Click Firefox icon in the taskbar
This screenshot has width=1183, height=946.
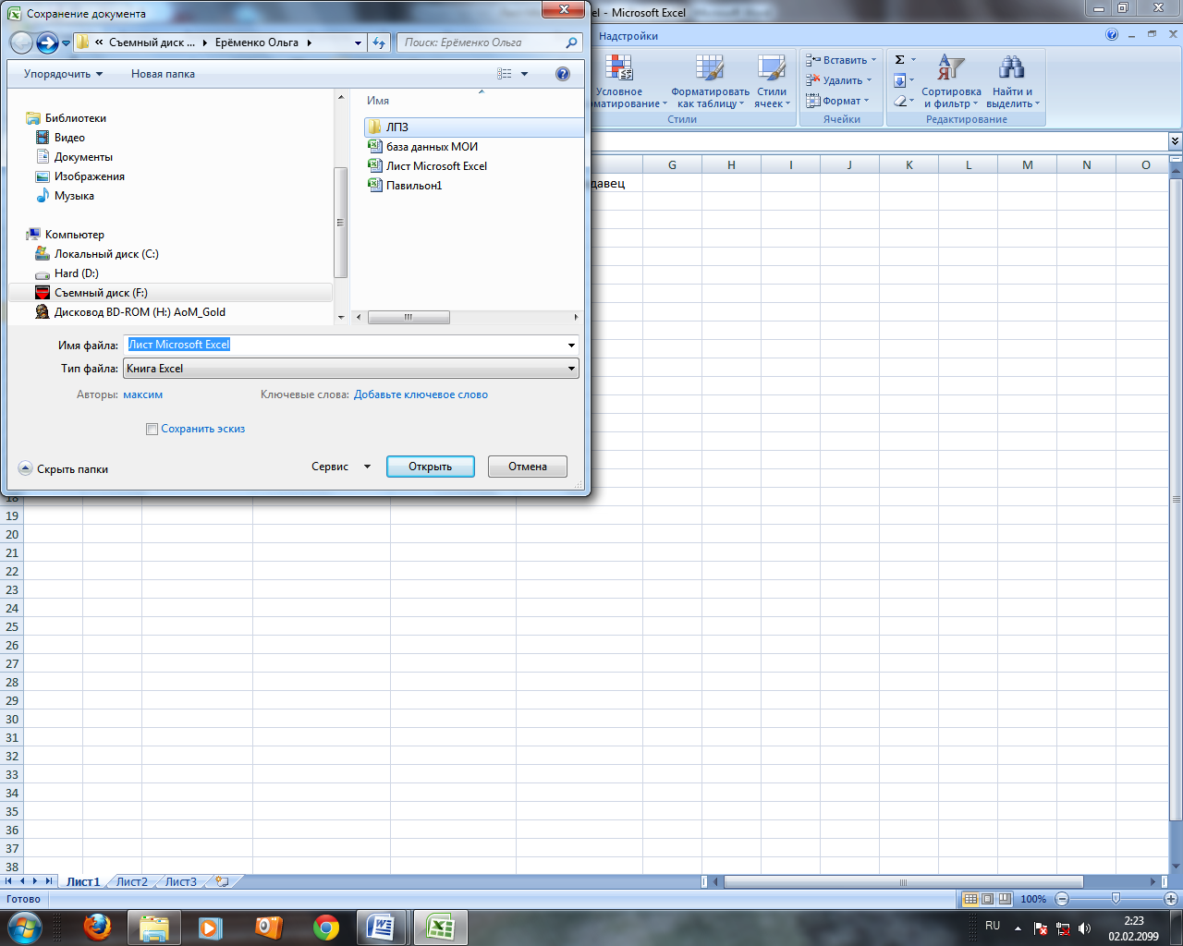coord(98,928)
